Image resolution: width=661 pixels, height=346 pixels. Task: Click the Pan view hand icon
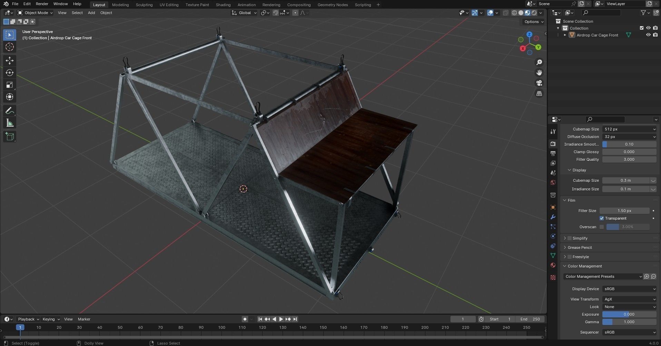[539, 73]
